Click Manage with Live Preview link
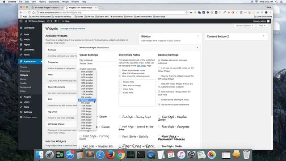The width and height of the screenshot is (286, 161). (72, 29)
